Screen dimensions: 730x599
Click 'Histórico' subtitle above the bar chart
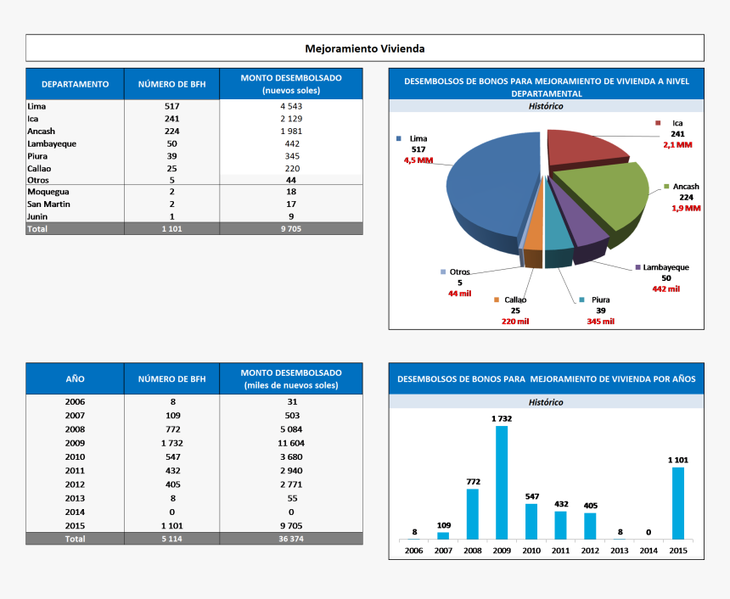click(546, 402)
